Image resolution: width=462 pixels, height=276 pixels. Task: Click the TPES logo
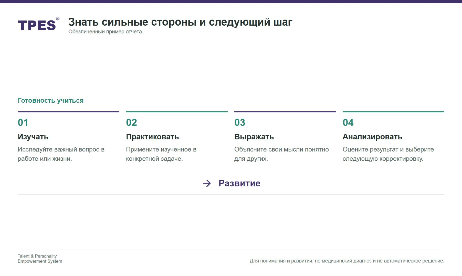[x=39, y=24]
